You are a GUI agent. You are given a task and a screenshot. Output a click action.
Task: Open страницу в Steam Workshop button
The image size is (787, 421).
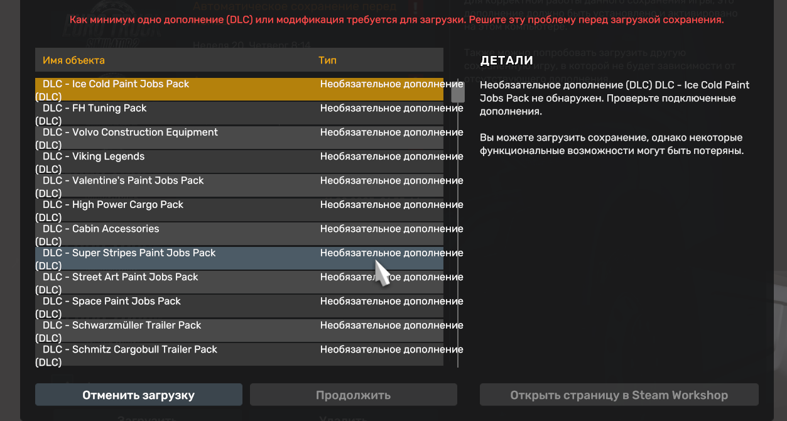point(619,395)
